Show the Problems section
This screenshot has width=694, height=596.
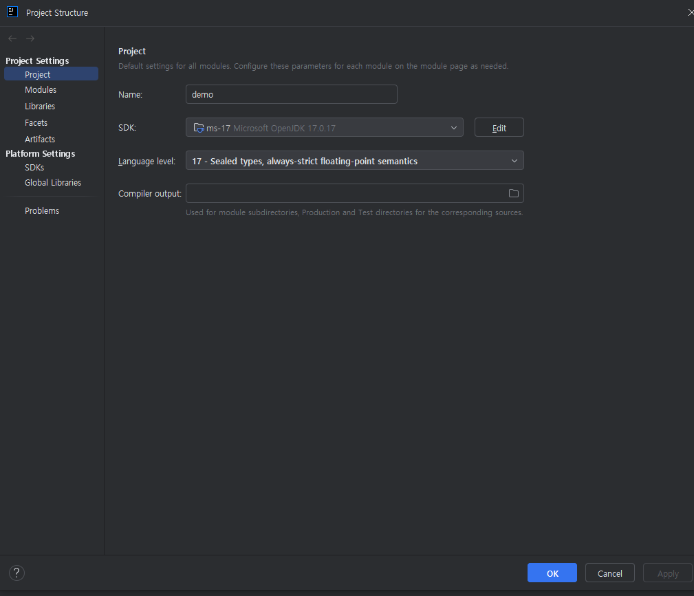[x=42, y=210]
